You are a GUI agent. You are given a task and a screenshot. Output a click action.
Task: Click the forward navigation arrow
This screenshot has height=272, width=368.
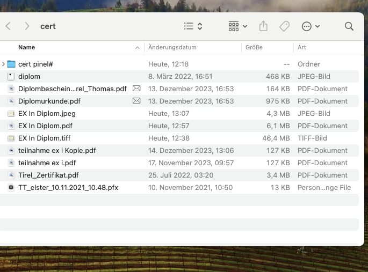(26, 26)
